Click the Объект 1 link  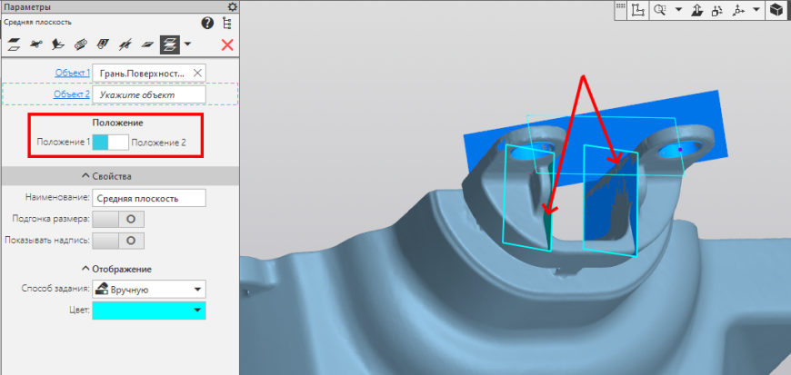(x=73, y=73)
